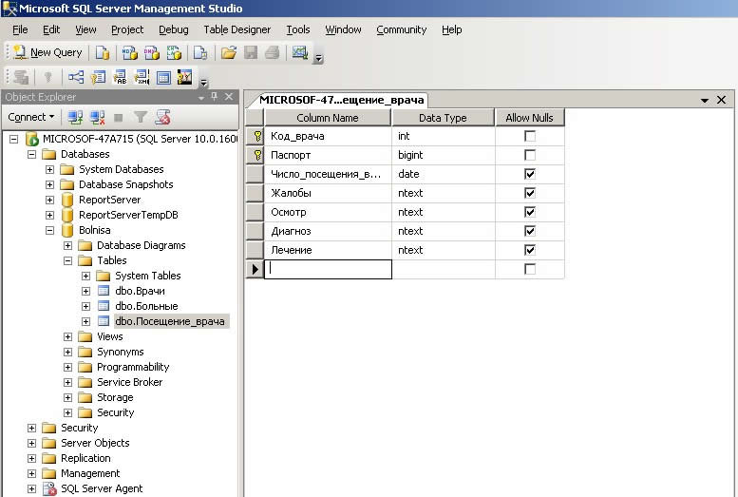Click Object Explorer connect server icon

pyautogui.click(x=75, y=117)
